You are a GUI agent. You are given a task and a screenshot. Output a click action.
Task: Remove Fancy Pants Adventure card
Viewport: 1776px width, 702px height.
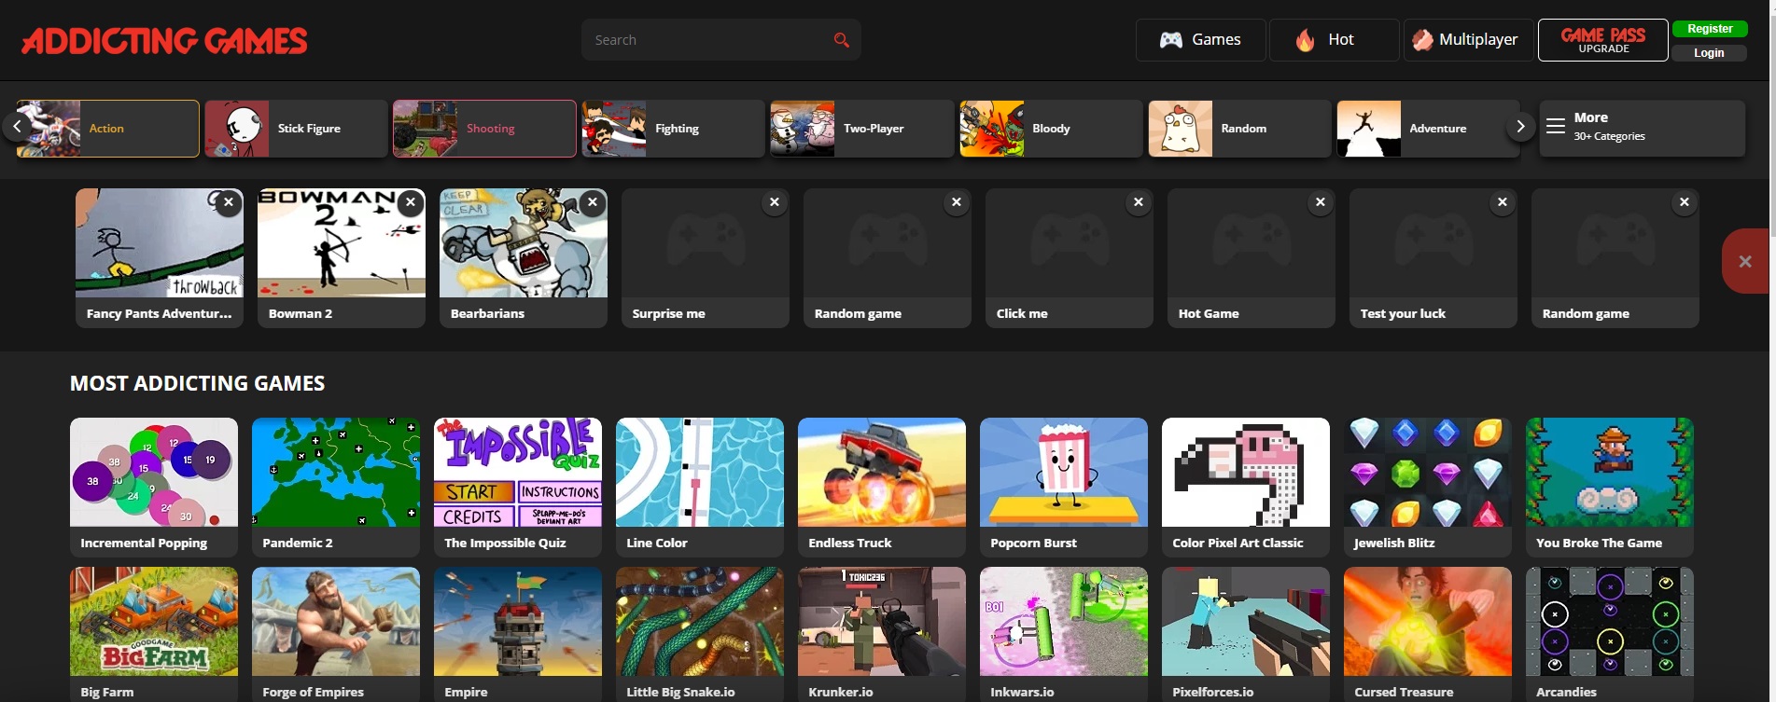click(x=229, y=202)
